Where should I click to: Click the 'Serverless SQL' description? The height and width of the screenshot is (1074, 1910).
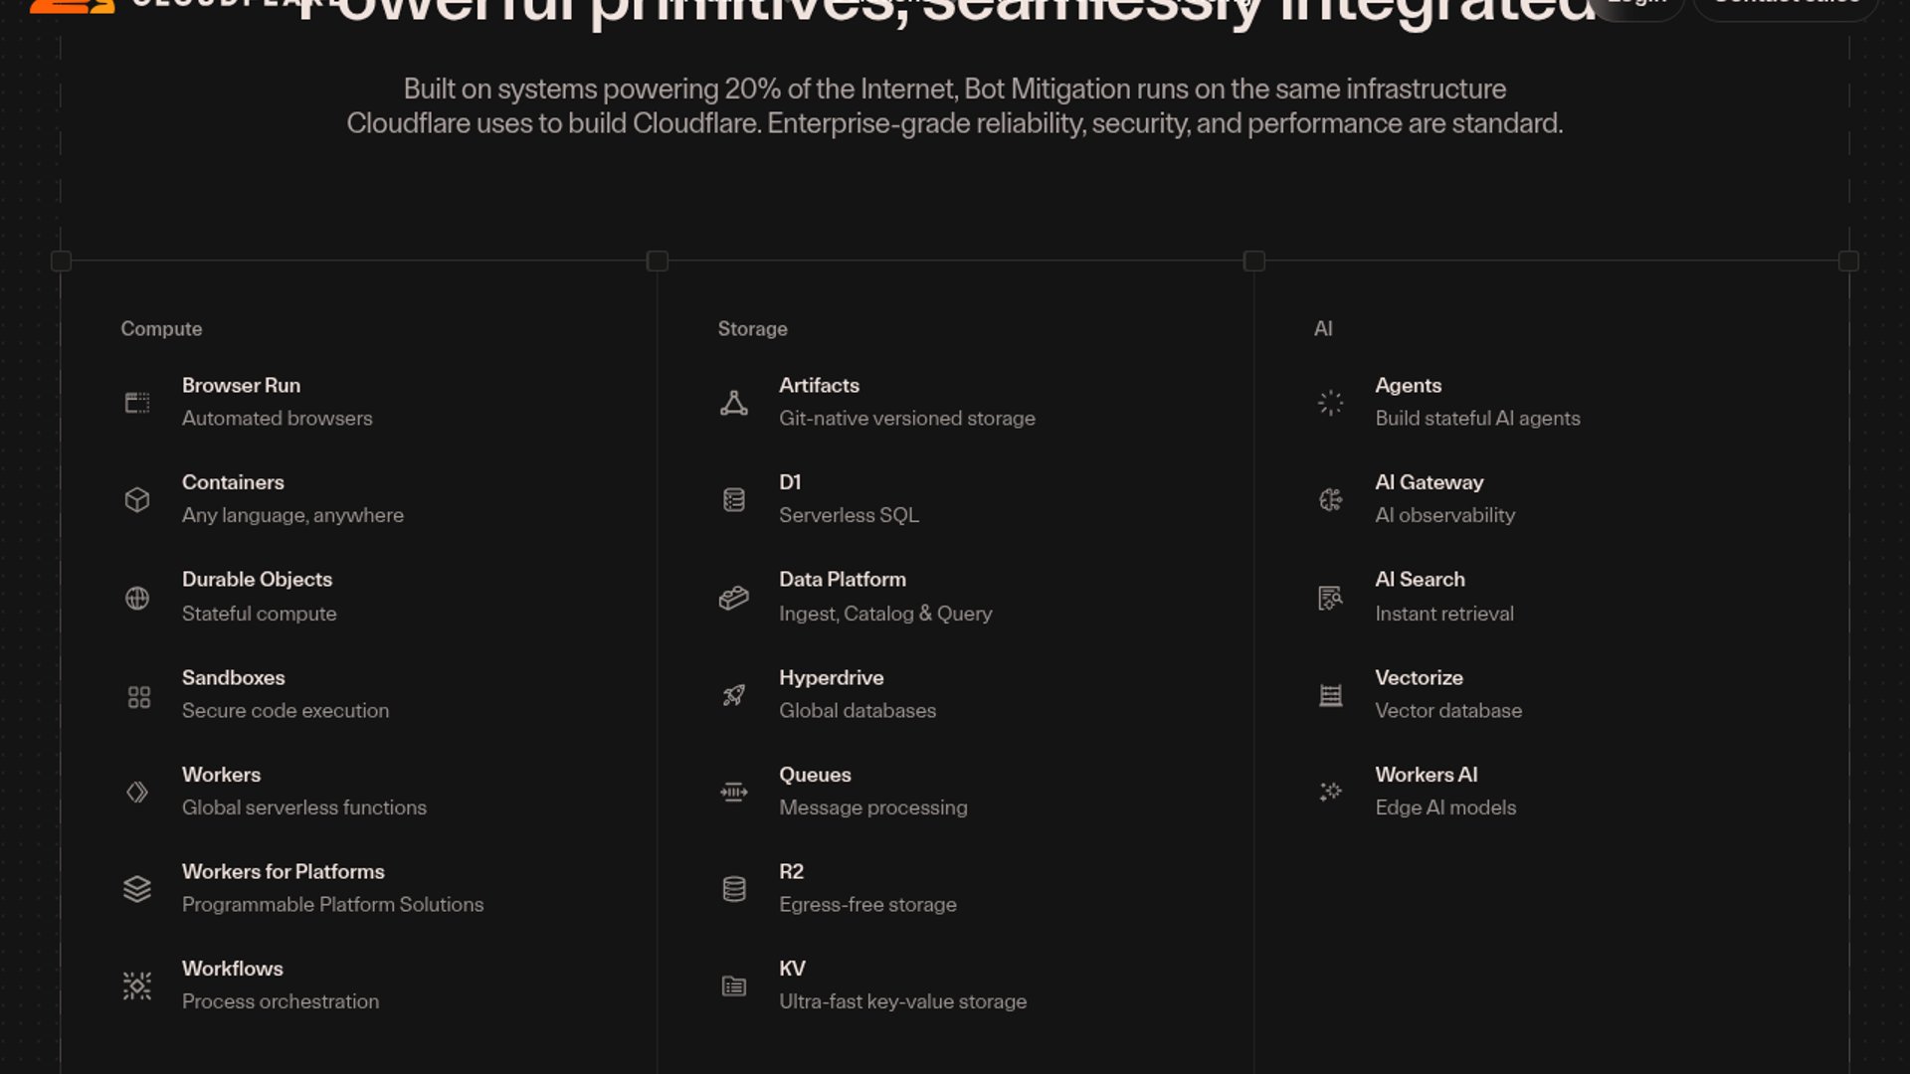[849, 515]
